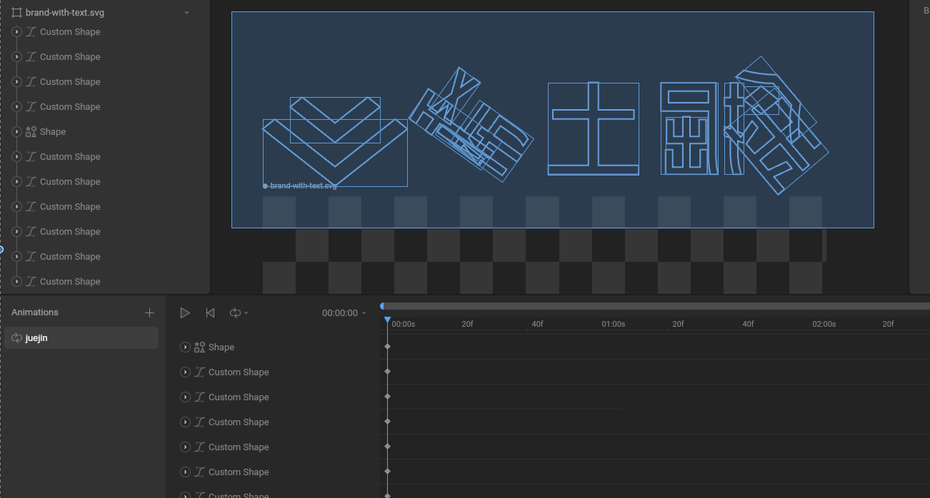Click the timeline range bar start handle
The image size is (930, 498).
coord(382,306)
